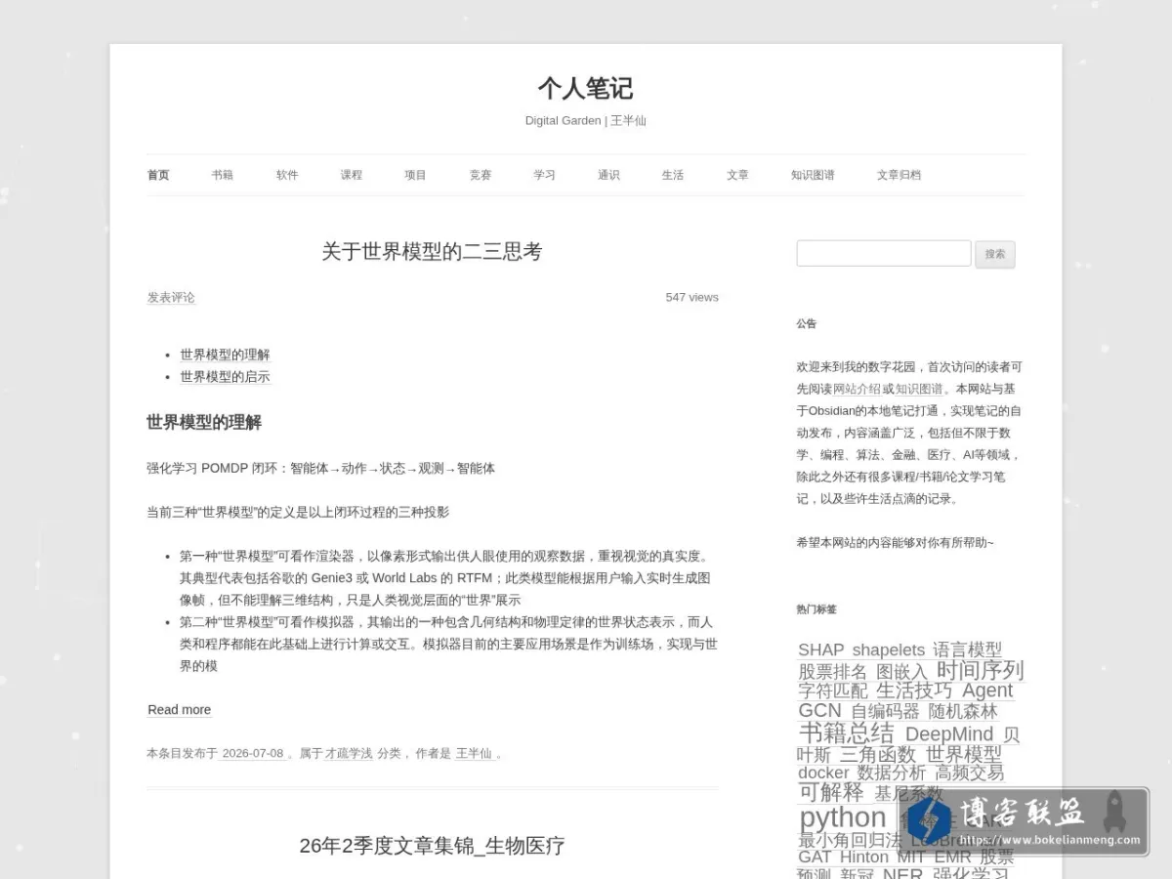The image size is (1172, 879).
Task: Select the python tag
Action: pyautogui.click(x=843, y=817)
